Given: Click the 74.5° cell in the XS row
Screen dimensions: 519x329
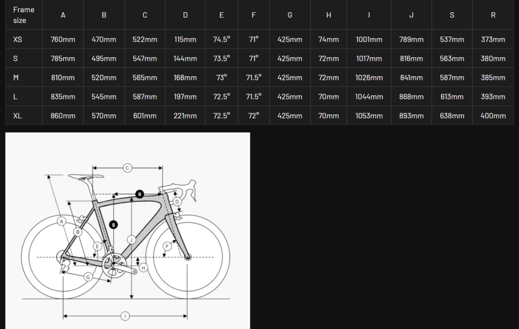Looking at the screenshot, I should [x=221, y=39].
